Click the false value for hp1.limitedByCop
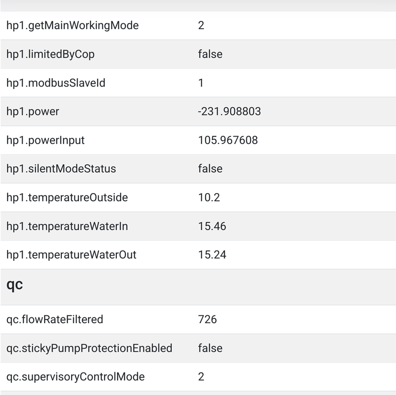The image size is (396, 395). point(210,54)
